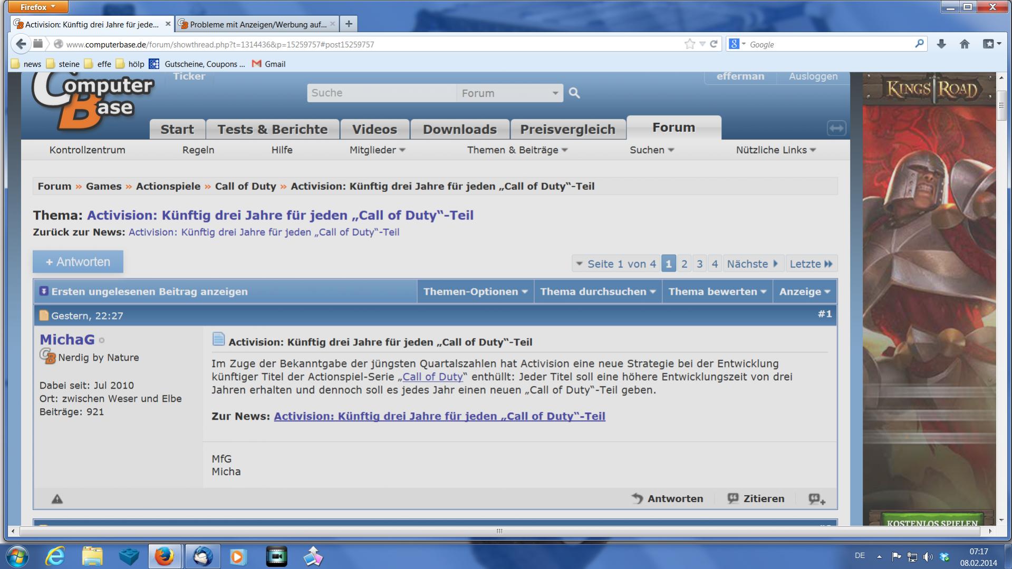Open the Ausloggen link

pos(813,76)
